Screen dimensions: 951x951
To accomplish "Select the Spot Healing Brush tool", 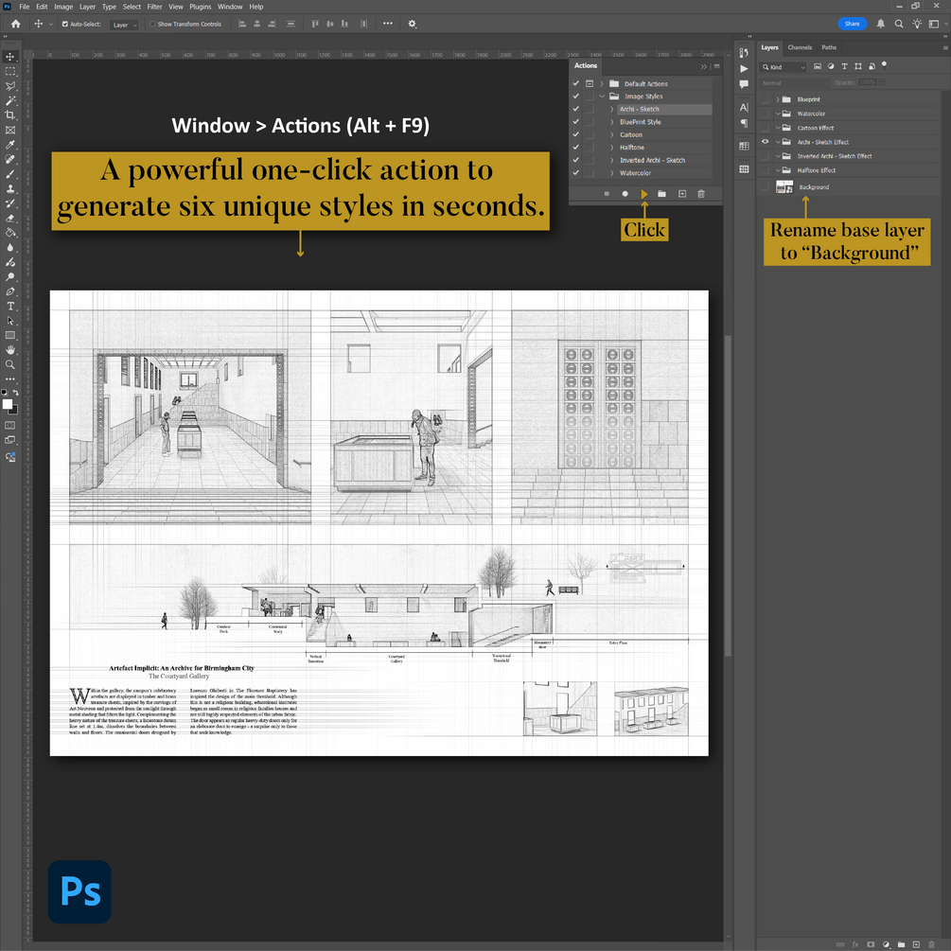I will (x=10, y=160).
